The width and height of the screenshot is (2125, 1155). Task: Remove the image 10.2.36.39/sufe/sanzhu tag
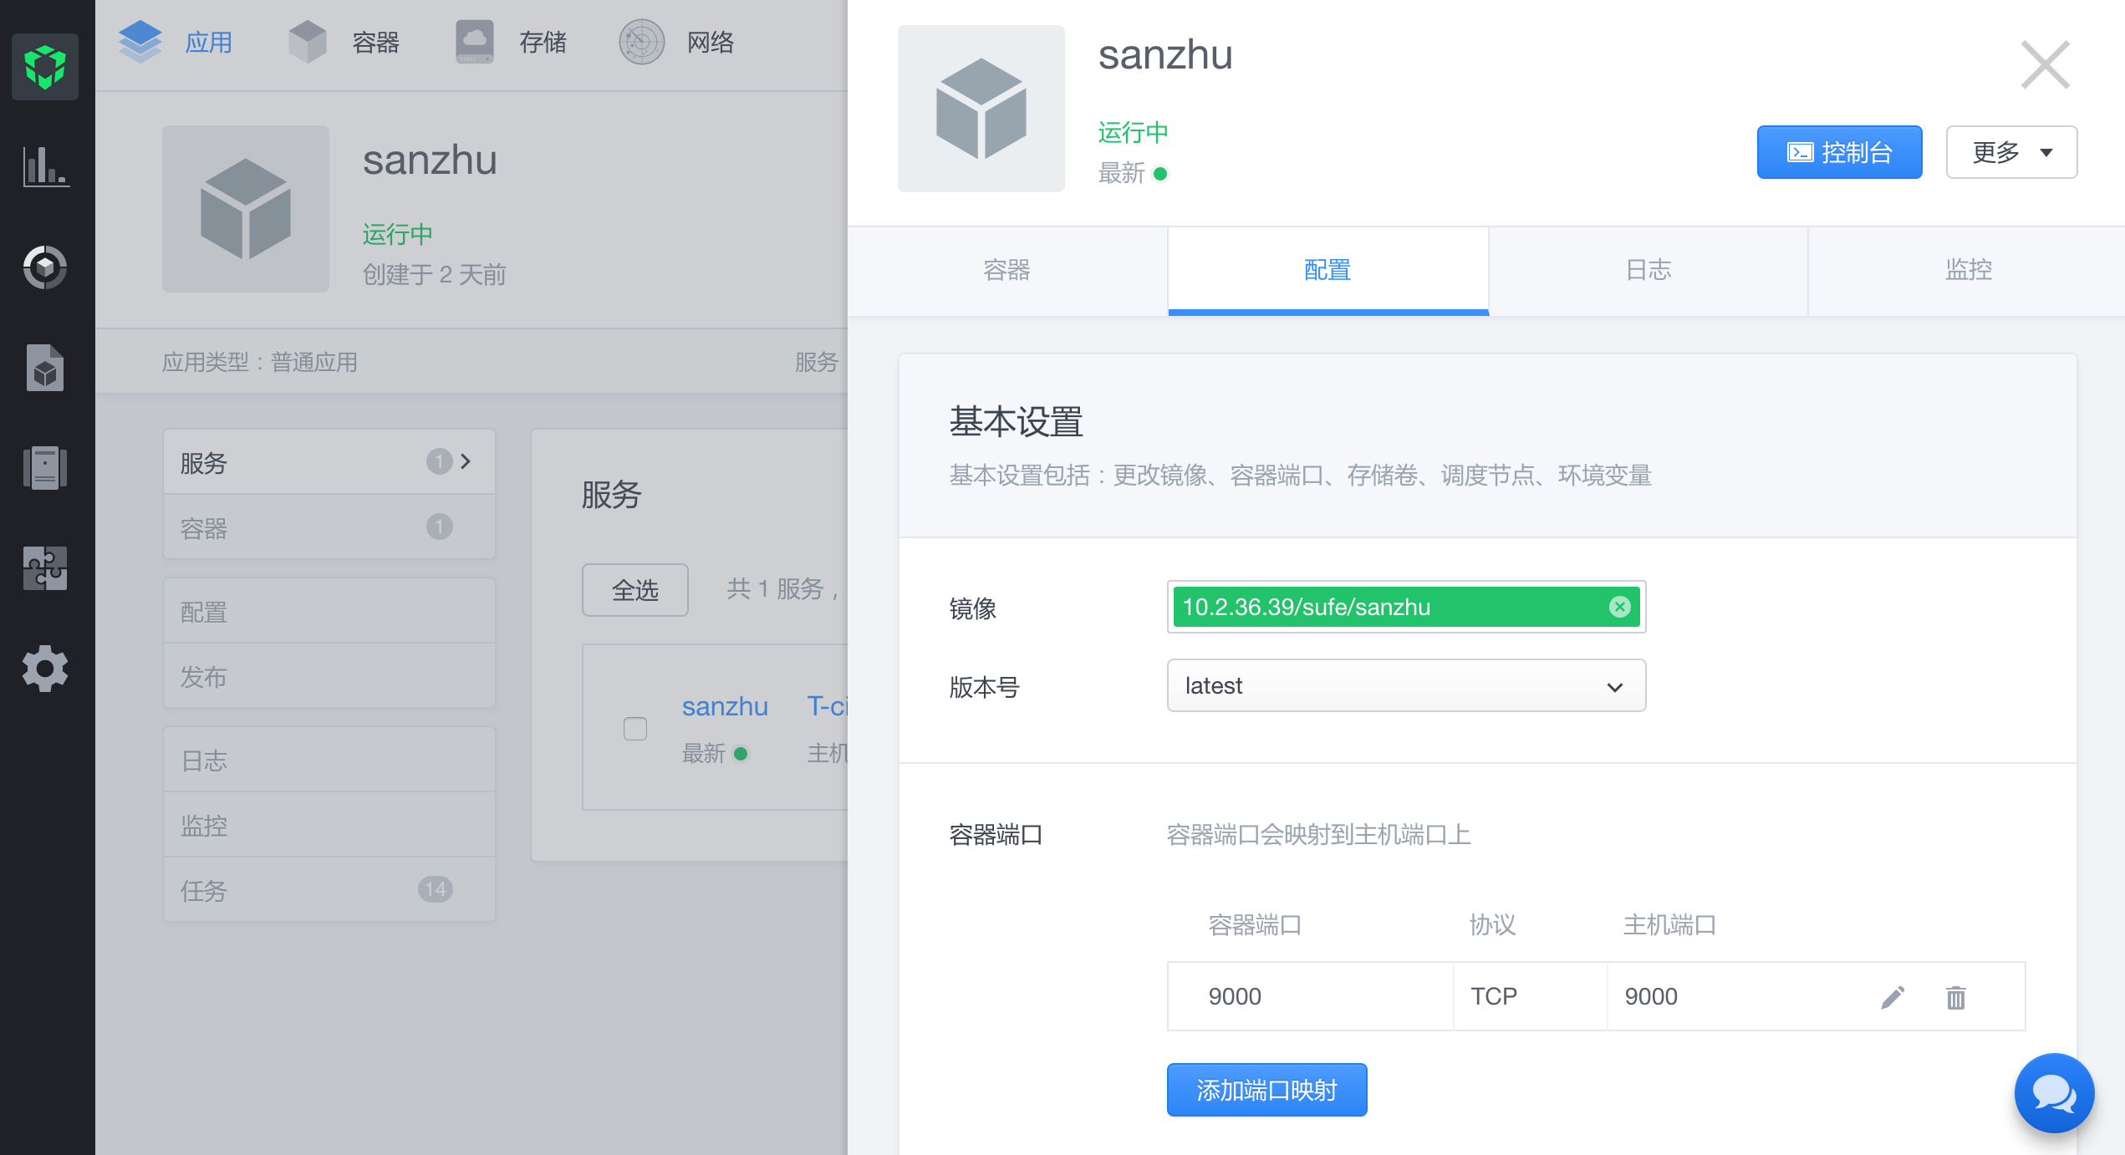[1620, 607]
